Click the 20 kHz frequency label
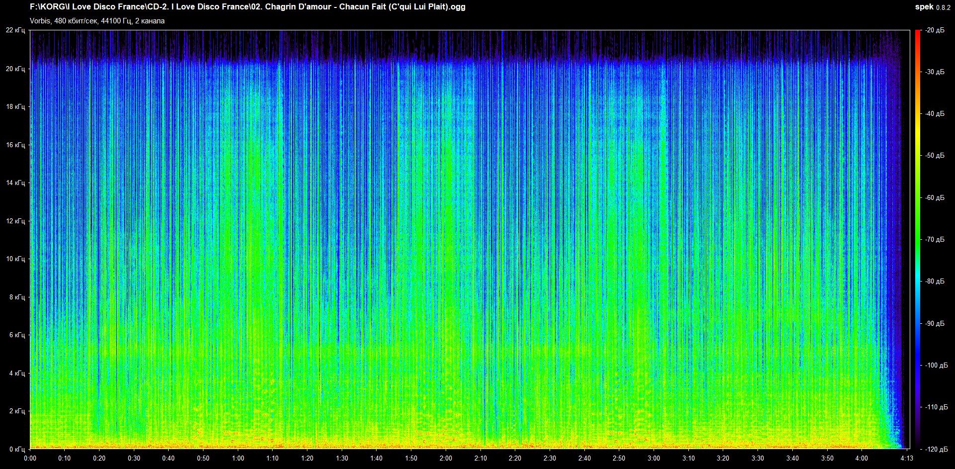 [x=15, y=69]
